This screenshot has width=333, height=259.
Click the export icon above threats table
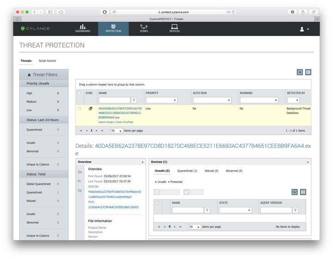coord(300,72)
